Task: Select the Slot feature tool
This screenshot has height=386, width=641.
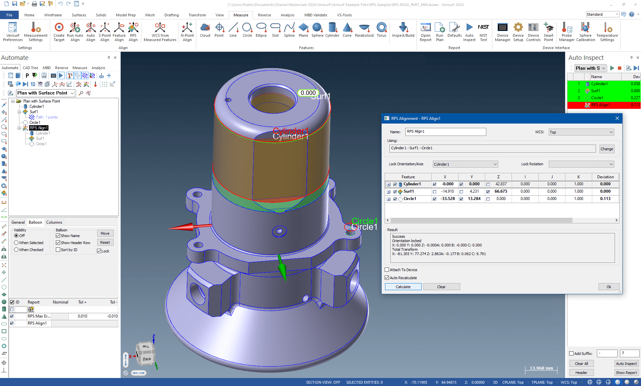Action: (275, 30)
